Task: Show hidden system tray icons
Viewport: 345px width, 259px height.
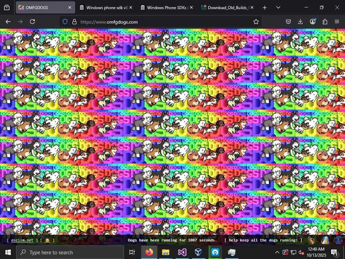Action: [277, 252]
